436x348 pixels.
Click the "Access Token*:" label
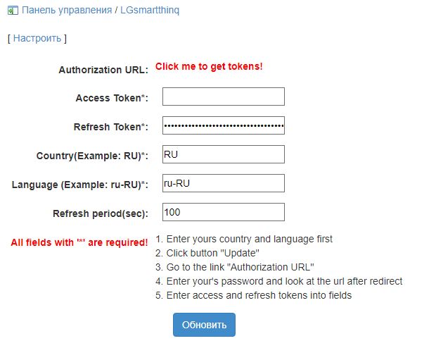point(111,99)
